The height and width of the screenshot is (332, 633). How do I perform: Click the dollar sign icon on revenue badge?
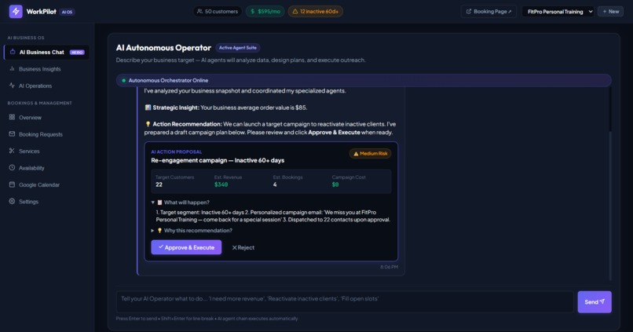(x=253, y=11)
